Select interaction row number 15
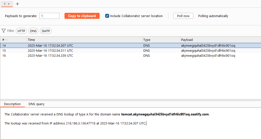The width and height of the screenshot is (261, 139). [130, 51]
